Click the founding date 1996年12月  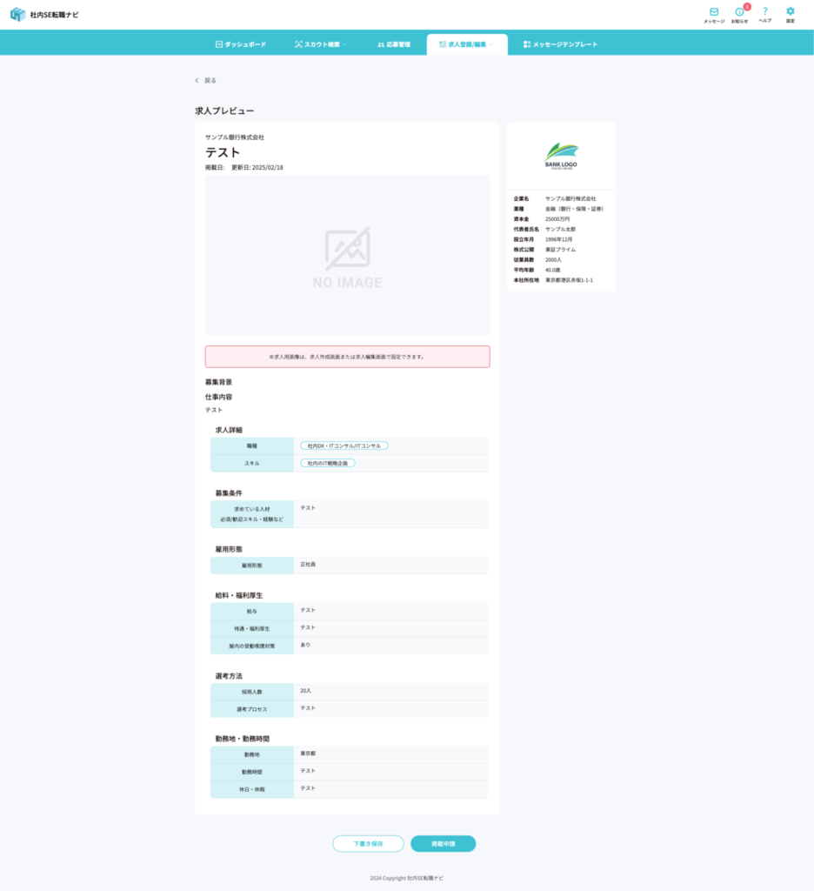559,240
